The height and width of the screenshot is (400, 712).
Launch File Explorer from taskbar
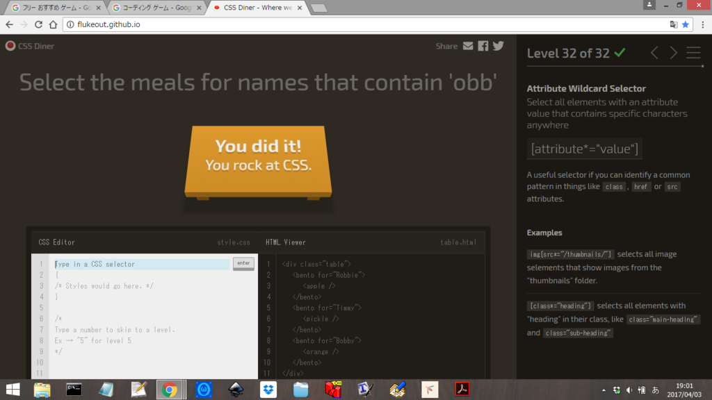point(42,390)
